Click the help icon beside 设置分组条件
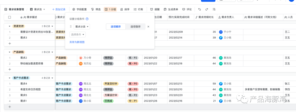 pyautogui.click(x=87, y=19)
